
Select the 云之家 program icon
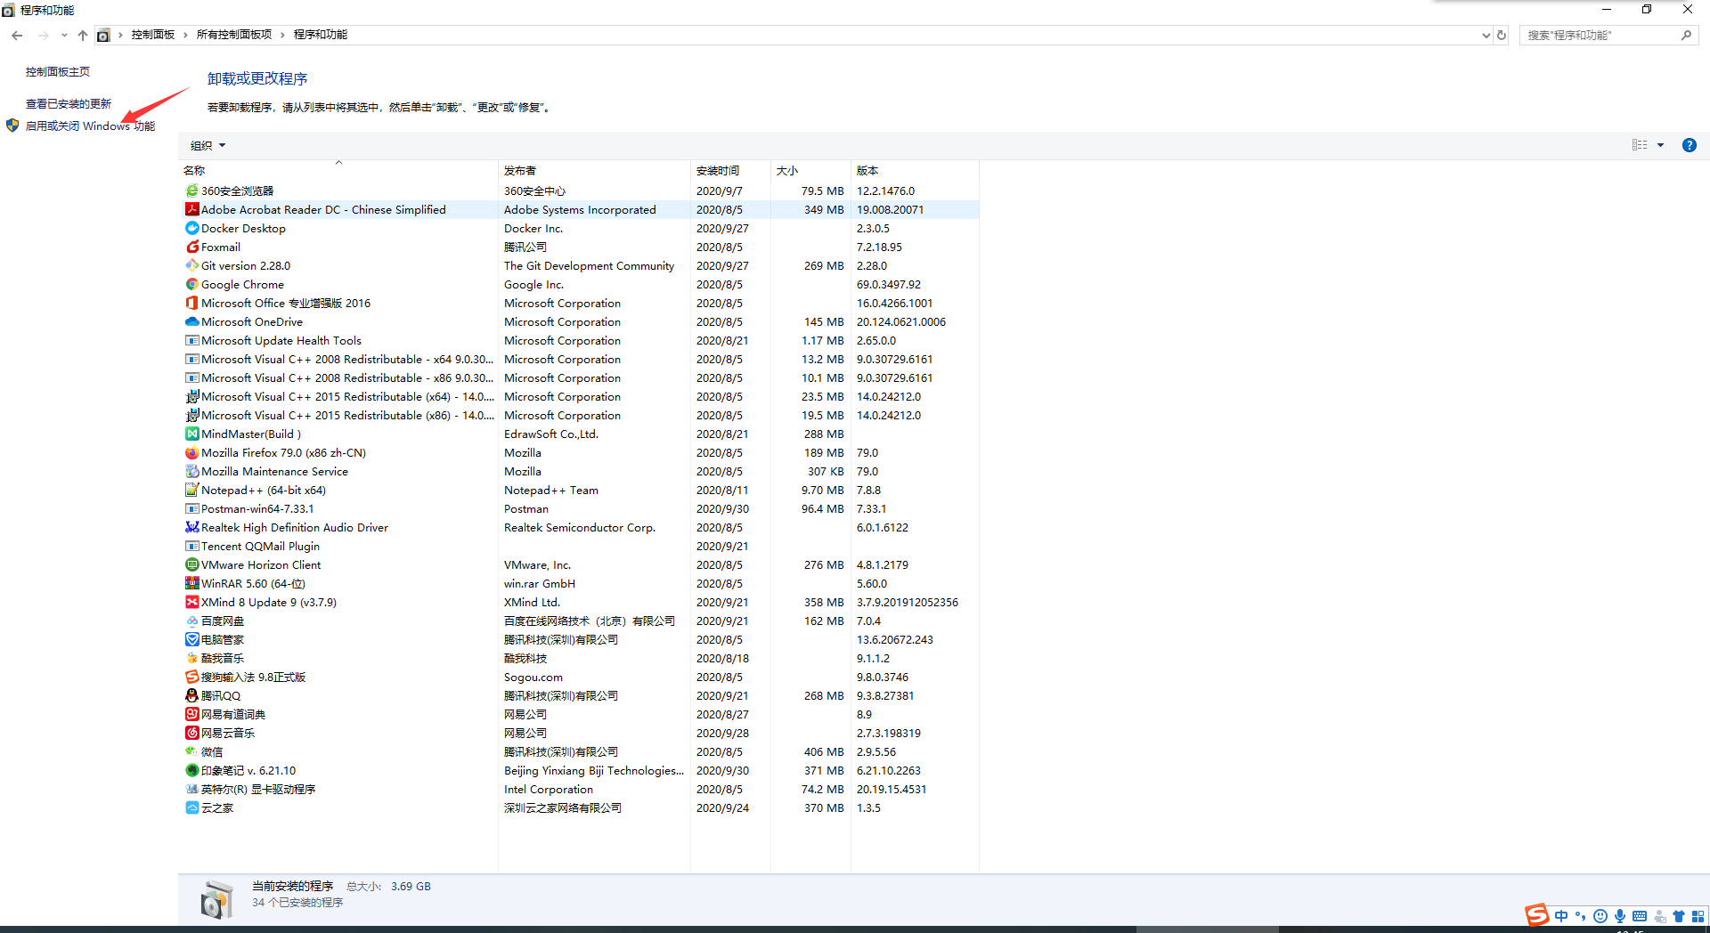point(191,807)
